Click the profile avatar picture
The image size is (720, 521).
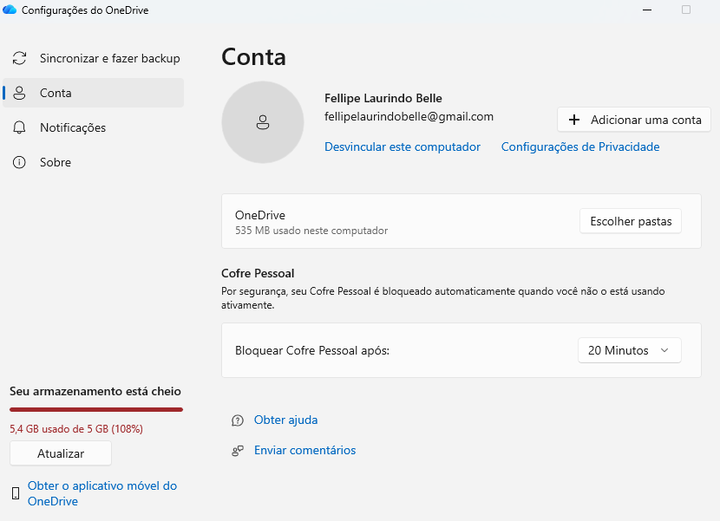point(263,122)
